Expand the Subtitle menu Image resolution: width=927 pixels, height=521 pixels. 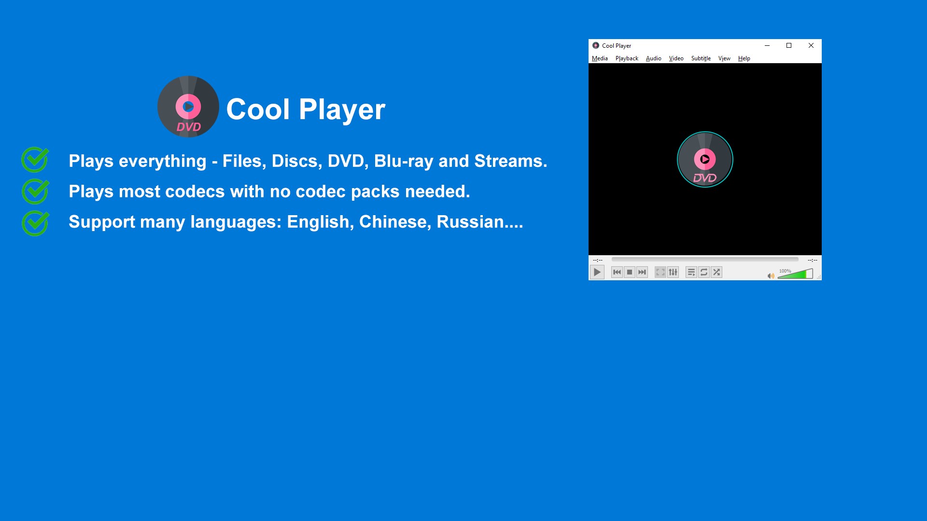[x=701, y=58]
